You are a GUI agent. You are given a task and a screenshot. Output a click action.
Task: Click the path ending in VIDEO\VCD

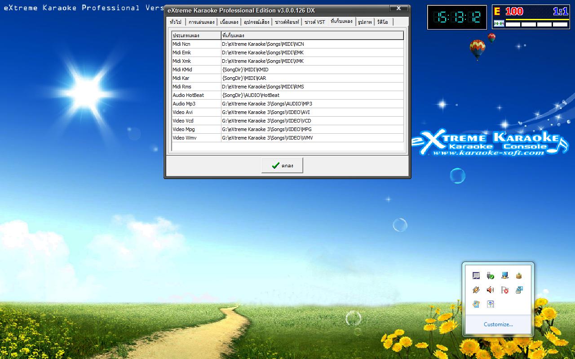coord(312,121)
